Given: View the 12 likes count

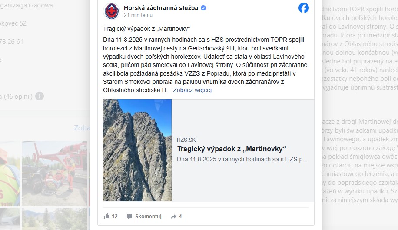Looking at the screenshot, I should pos(115,217).
